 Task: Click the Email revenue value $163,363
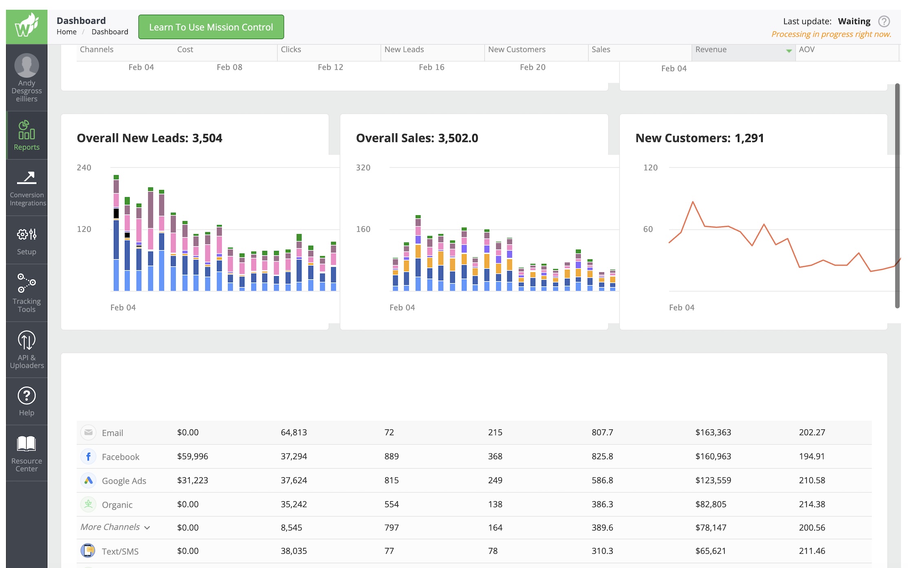713,432
